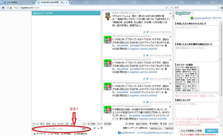Click the keyword search input field

click(56, 129)
